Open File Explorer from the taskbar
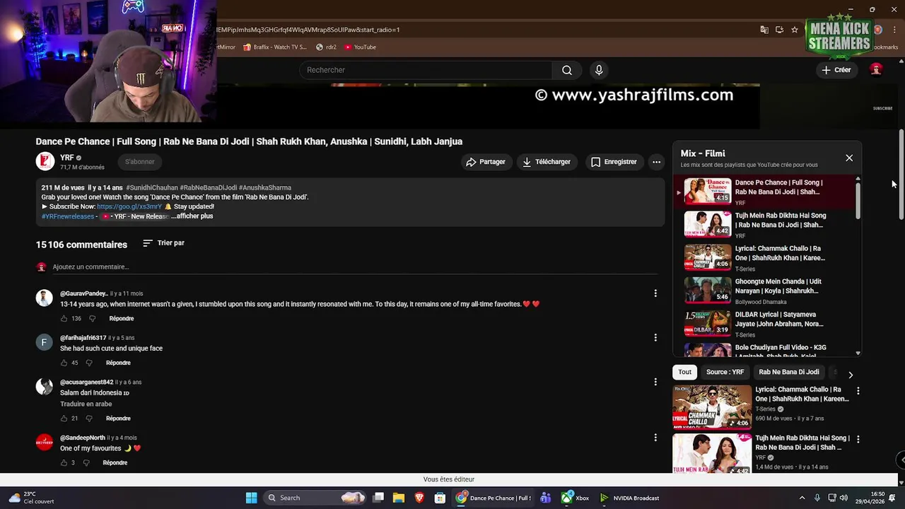905x509 pixels. (399, 498)
